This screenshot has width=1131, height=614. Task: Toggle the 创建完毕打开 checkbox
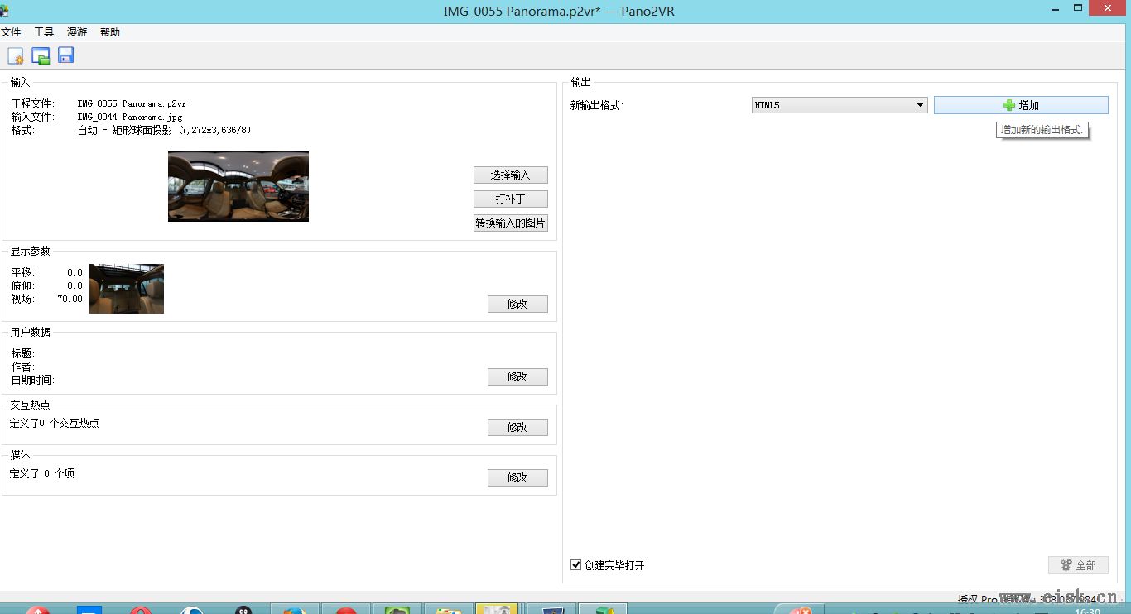[576, 565]
